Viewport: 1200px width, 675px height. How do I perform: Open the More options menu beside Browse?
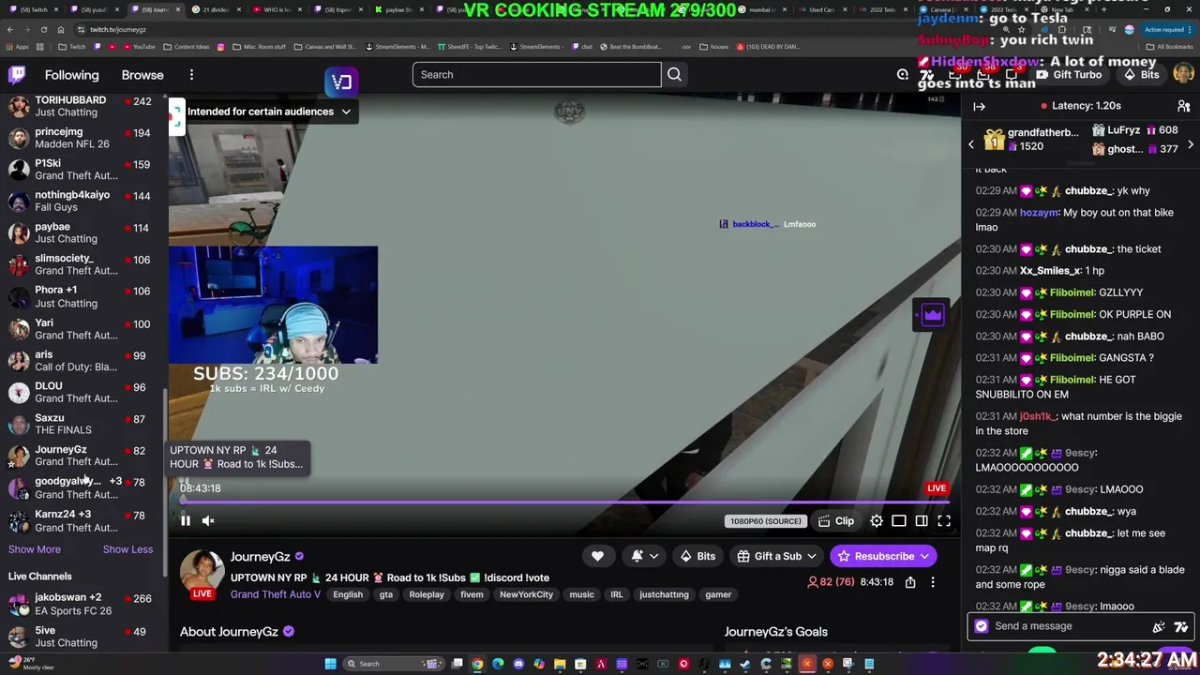pos(191,75)
